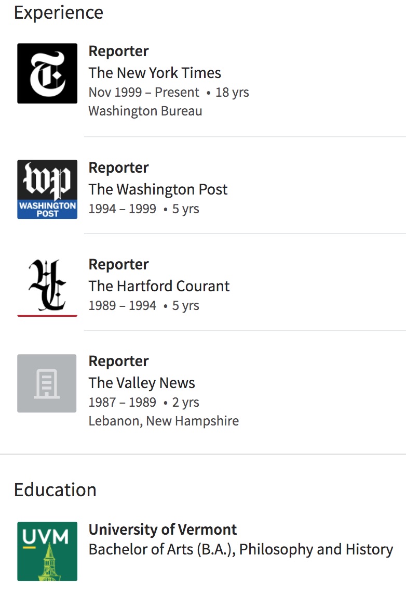This screenshot has height=594, width=406.
Task: Click the Education section heading
Action: tap(55, 490)
